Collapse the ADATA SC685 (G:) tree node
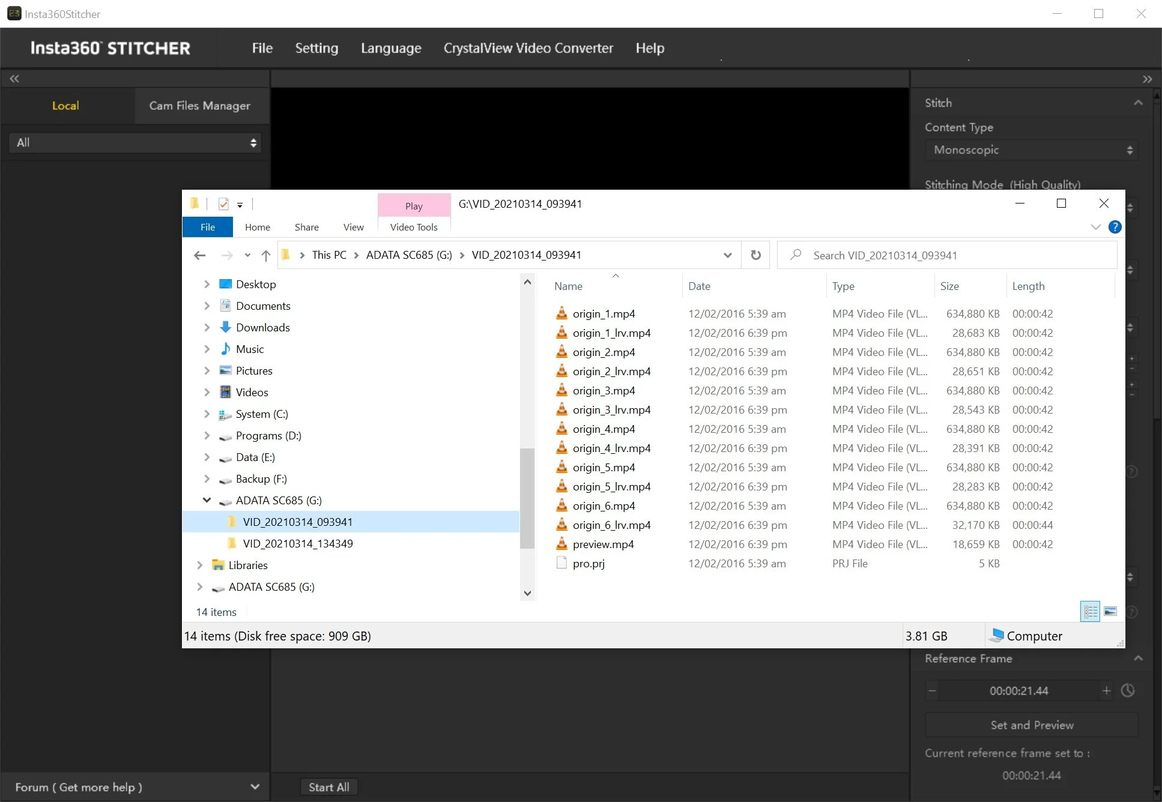This screenshot has height=802, width=1162. tap(207, 500)
